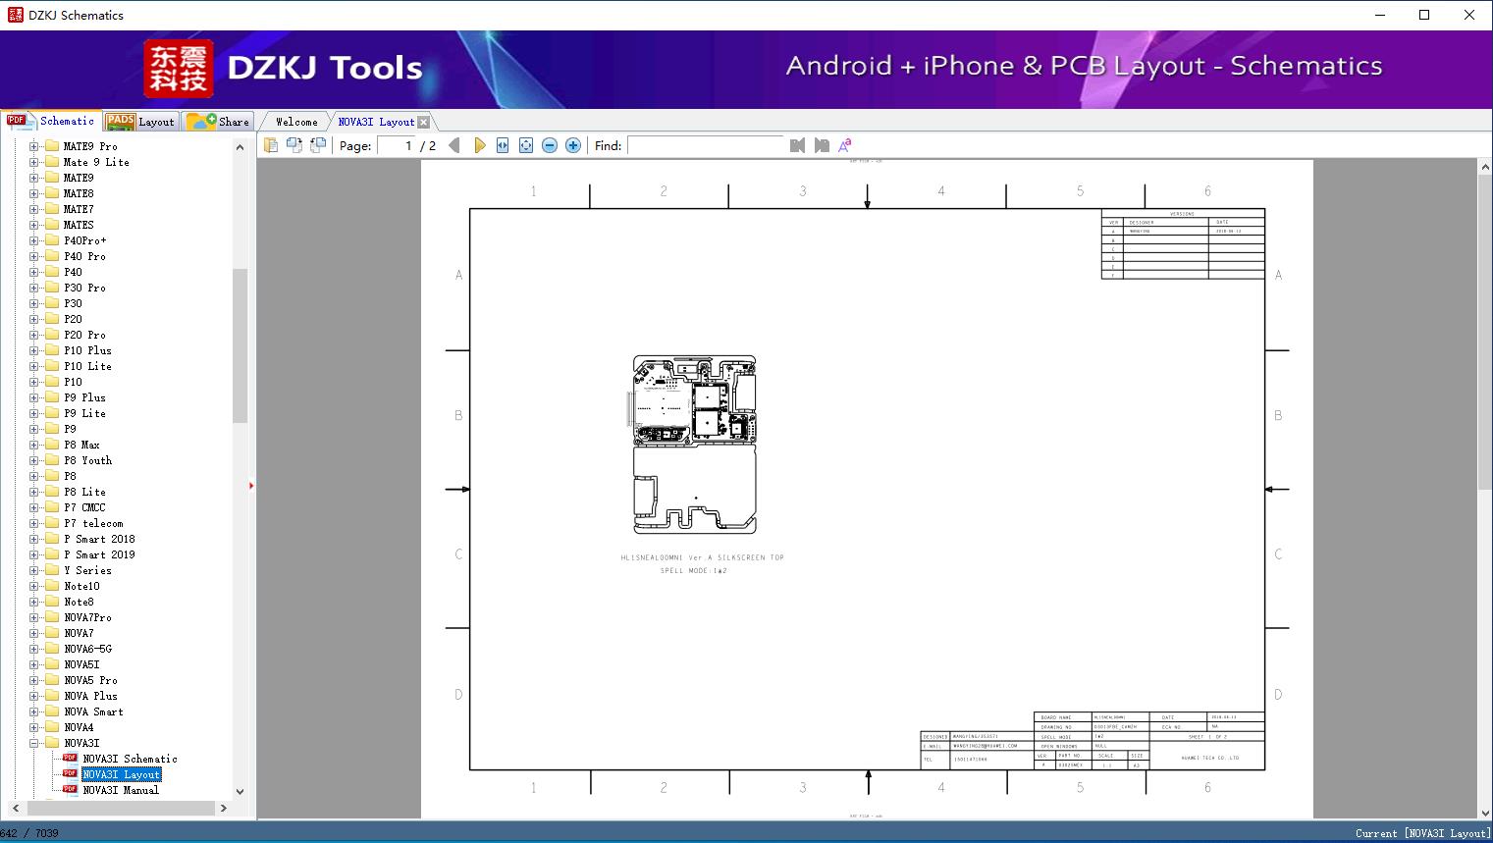This screenshot has width=1493, height=843.
Task: Collapse the side panel with the red splitter arrow
Action: [251, 486]
